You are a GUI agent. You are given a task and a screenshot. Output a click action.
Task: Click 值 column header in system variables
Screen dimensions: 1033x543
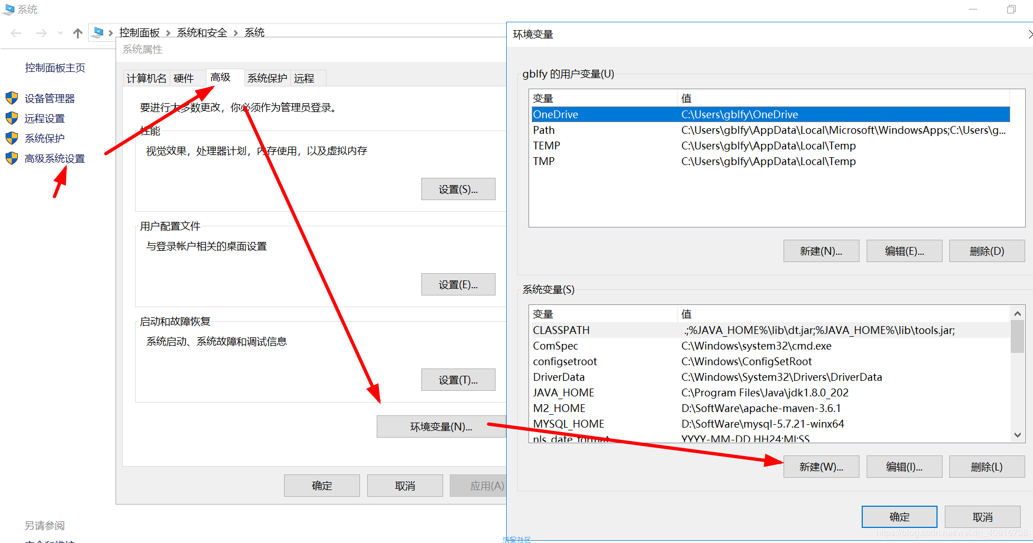844,314
